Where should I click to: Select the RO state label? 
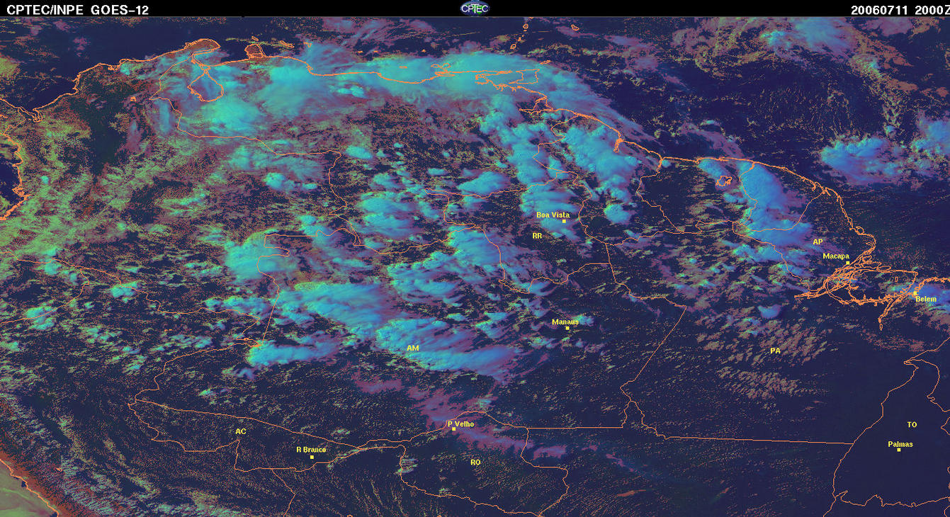click(475, 462)
